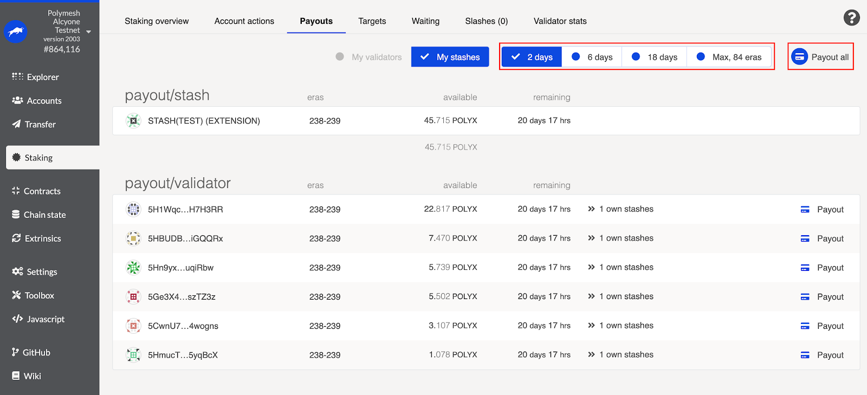867x395 pixels.
Task: Expand own stashes for 5HBUDB…iGQQRx
Action: click(x=620, y=238)
